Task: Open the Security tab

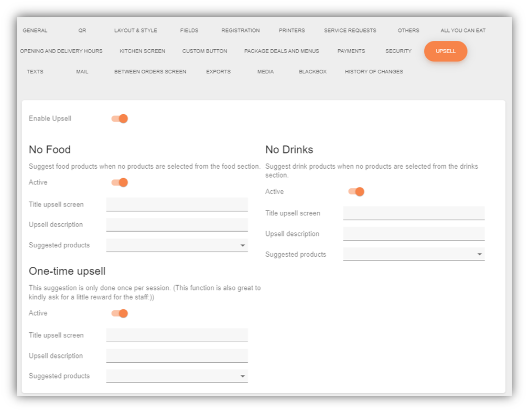Action: click(398, 51)
